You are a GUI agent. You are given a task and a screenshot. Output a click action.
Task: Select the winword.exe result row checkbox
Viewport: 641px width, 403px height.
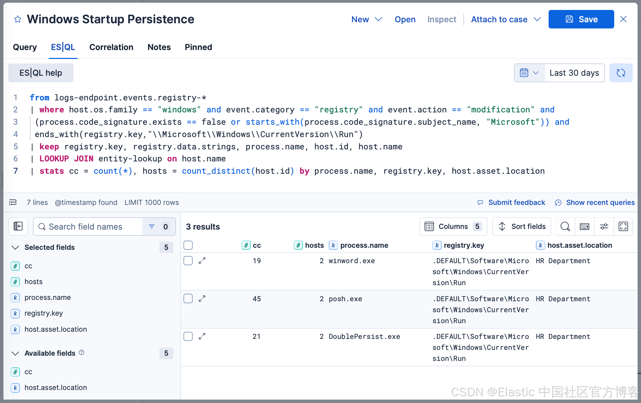pos(188,261)
